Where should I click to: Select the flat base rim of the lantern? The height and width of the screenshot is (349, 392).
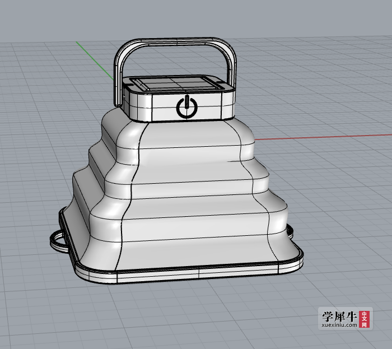click(x=200, y=272)
